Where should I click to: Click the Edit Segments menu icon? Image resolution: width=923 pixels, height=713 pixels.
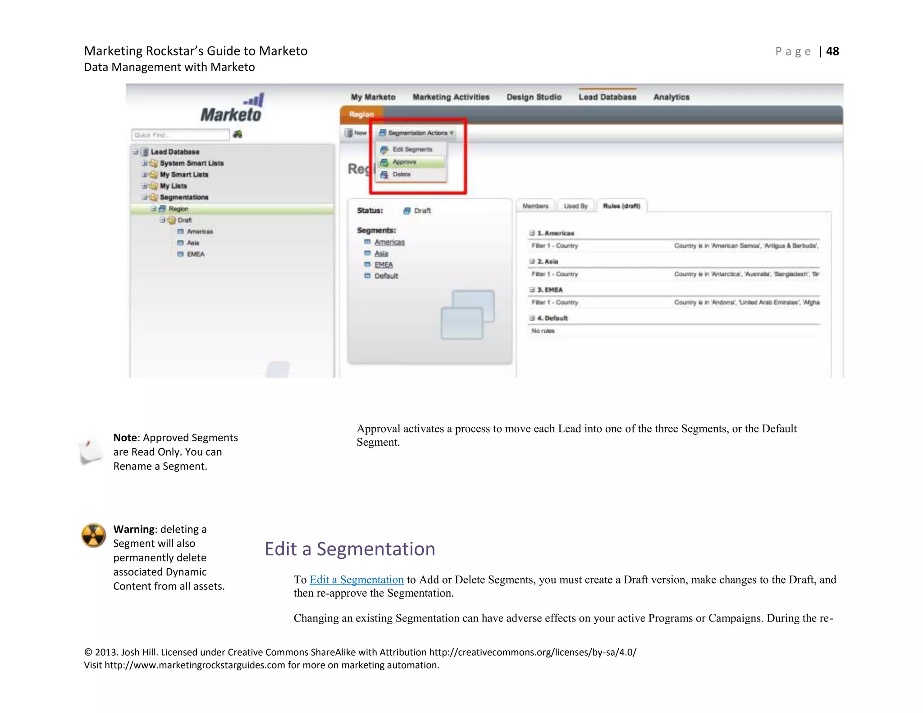[384, 150]
